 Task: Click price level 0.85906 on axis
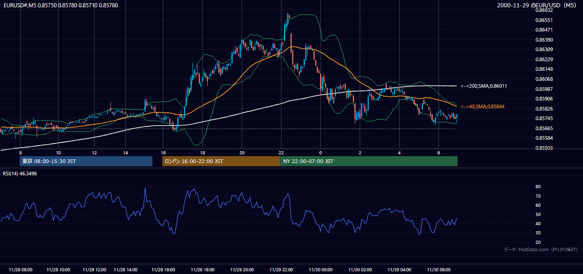[544, 99]
